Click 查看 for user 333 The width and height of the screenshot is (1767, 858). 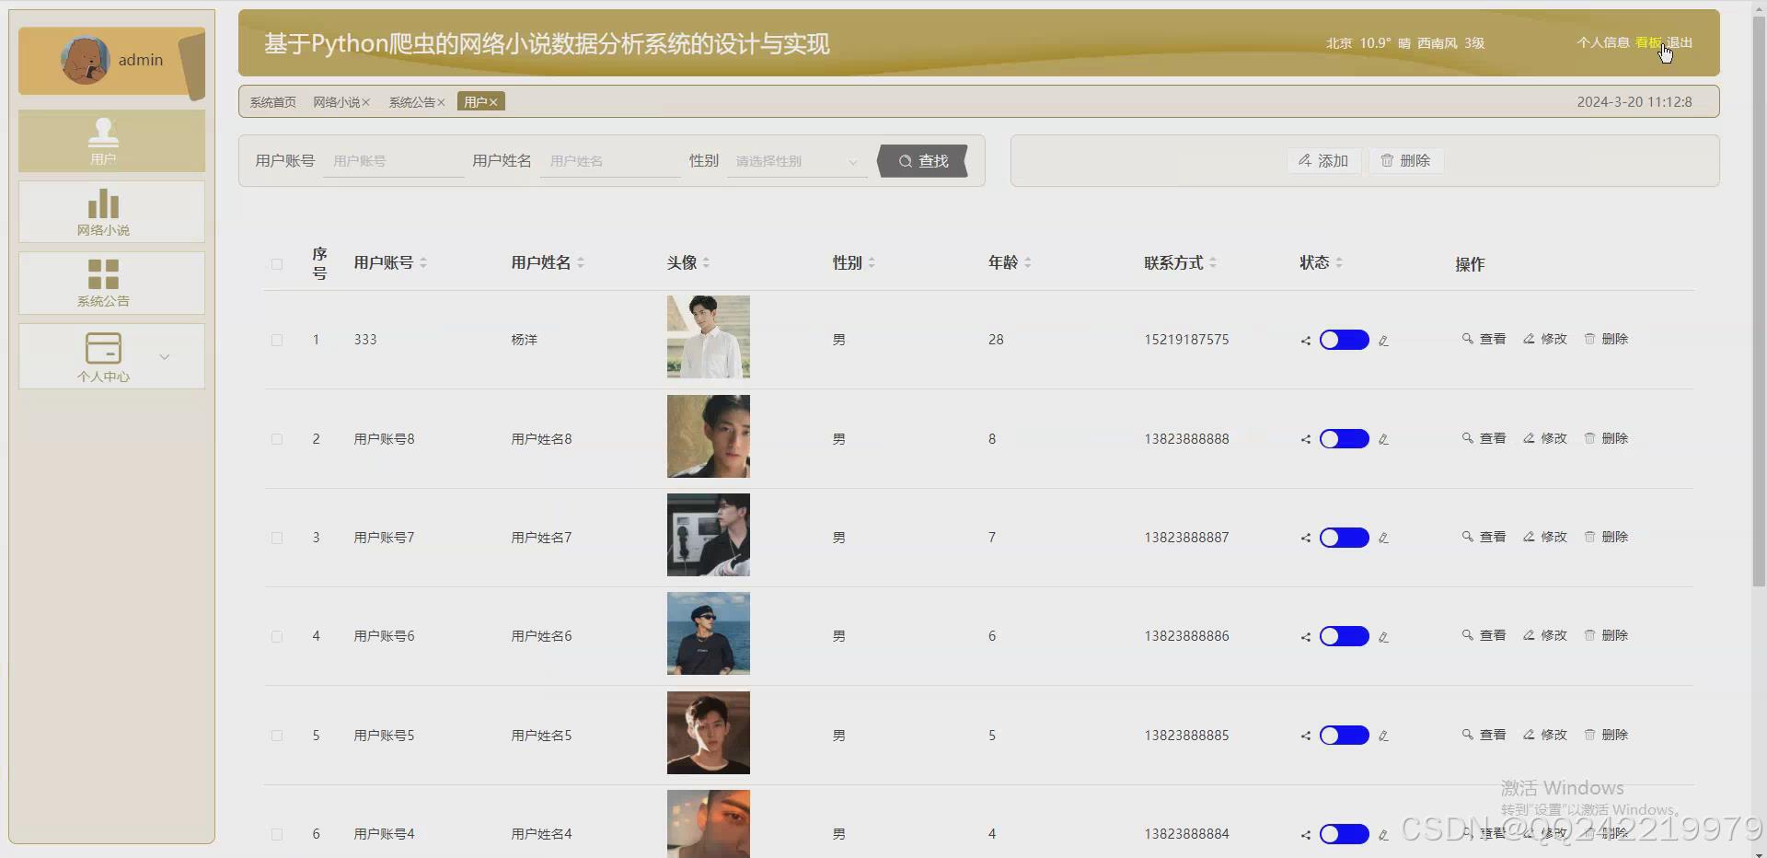coord(1484,339)
